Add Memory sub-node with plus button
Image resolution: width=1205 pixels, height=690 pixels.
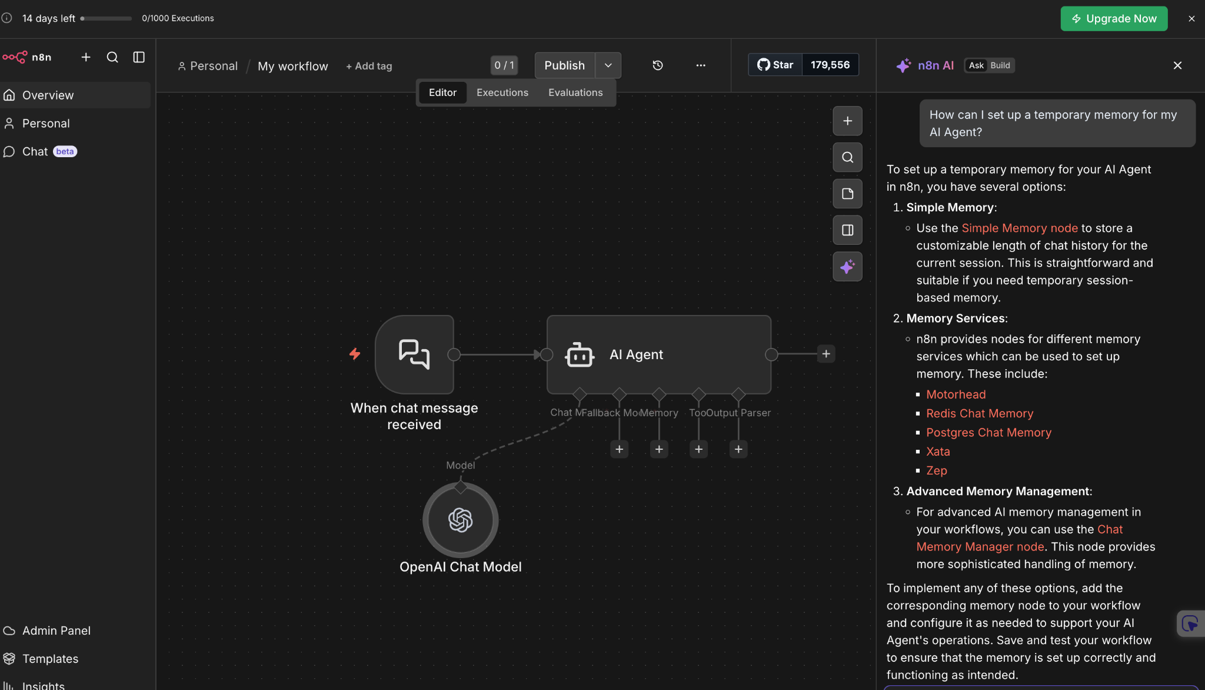(659, 449)
